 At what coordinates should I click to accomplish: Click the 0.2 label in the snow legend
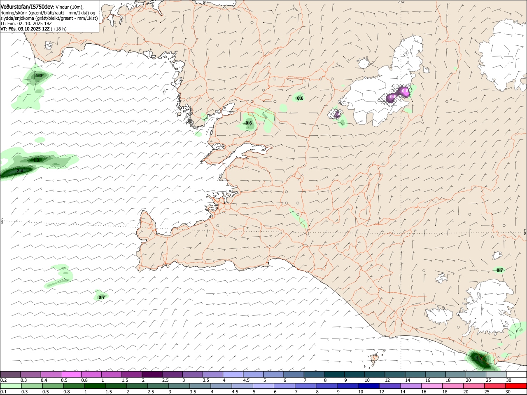click(x=3, y=380)
